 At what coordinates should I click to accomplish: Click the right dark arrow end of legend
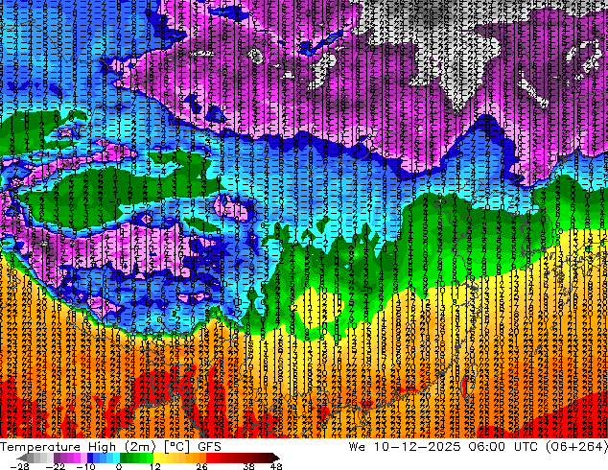(275, 458)
